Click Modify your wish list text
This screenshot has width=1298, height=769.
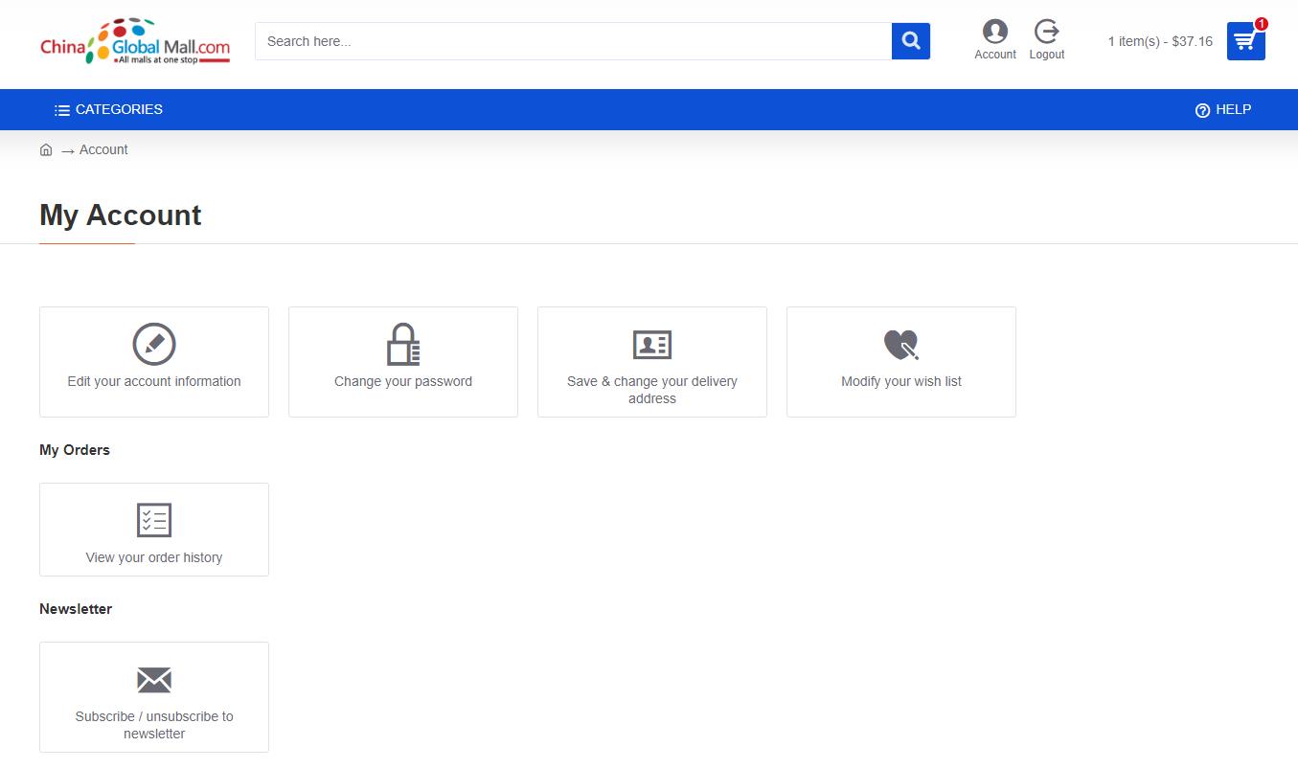901,381
